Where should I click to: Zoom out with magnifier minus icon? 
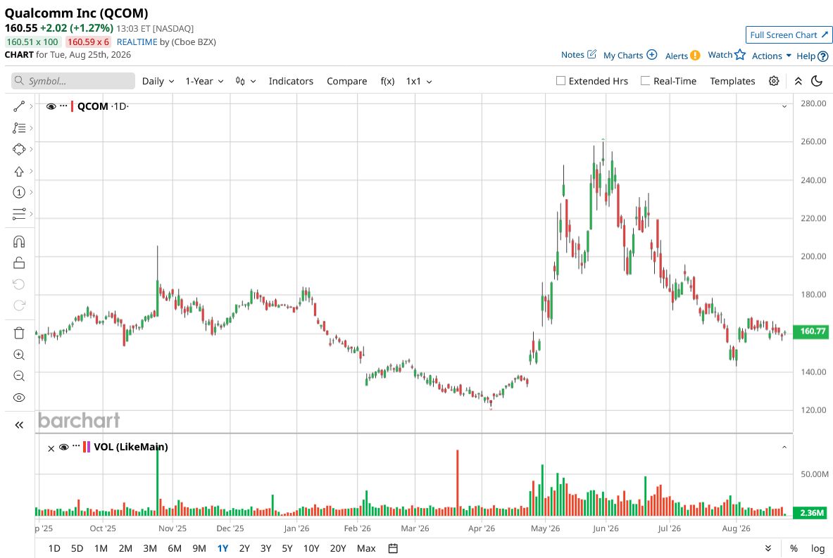coord(18,376)
